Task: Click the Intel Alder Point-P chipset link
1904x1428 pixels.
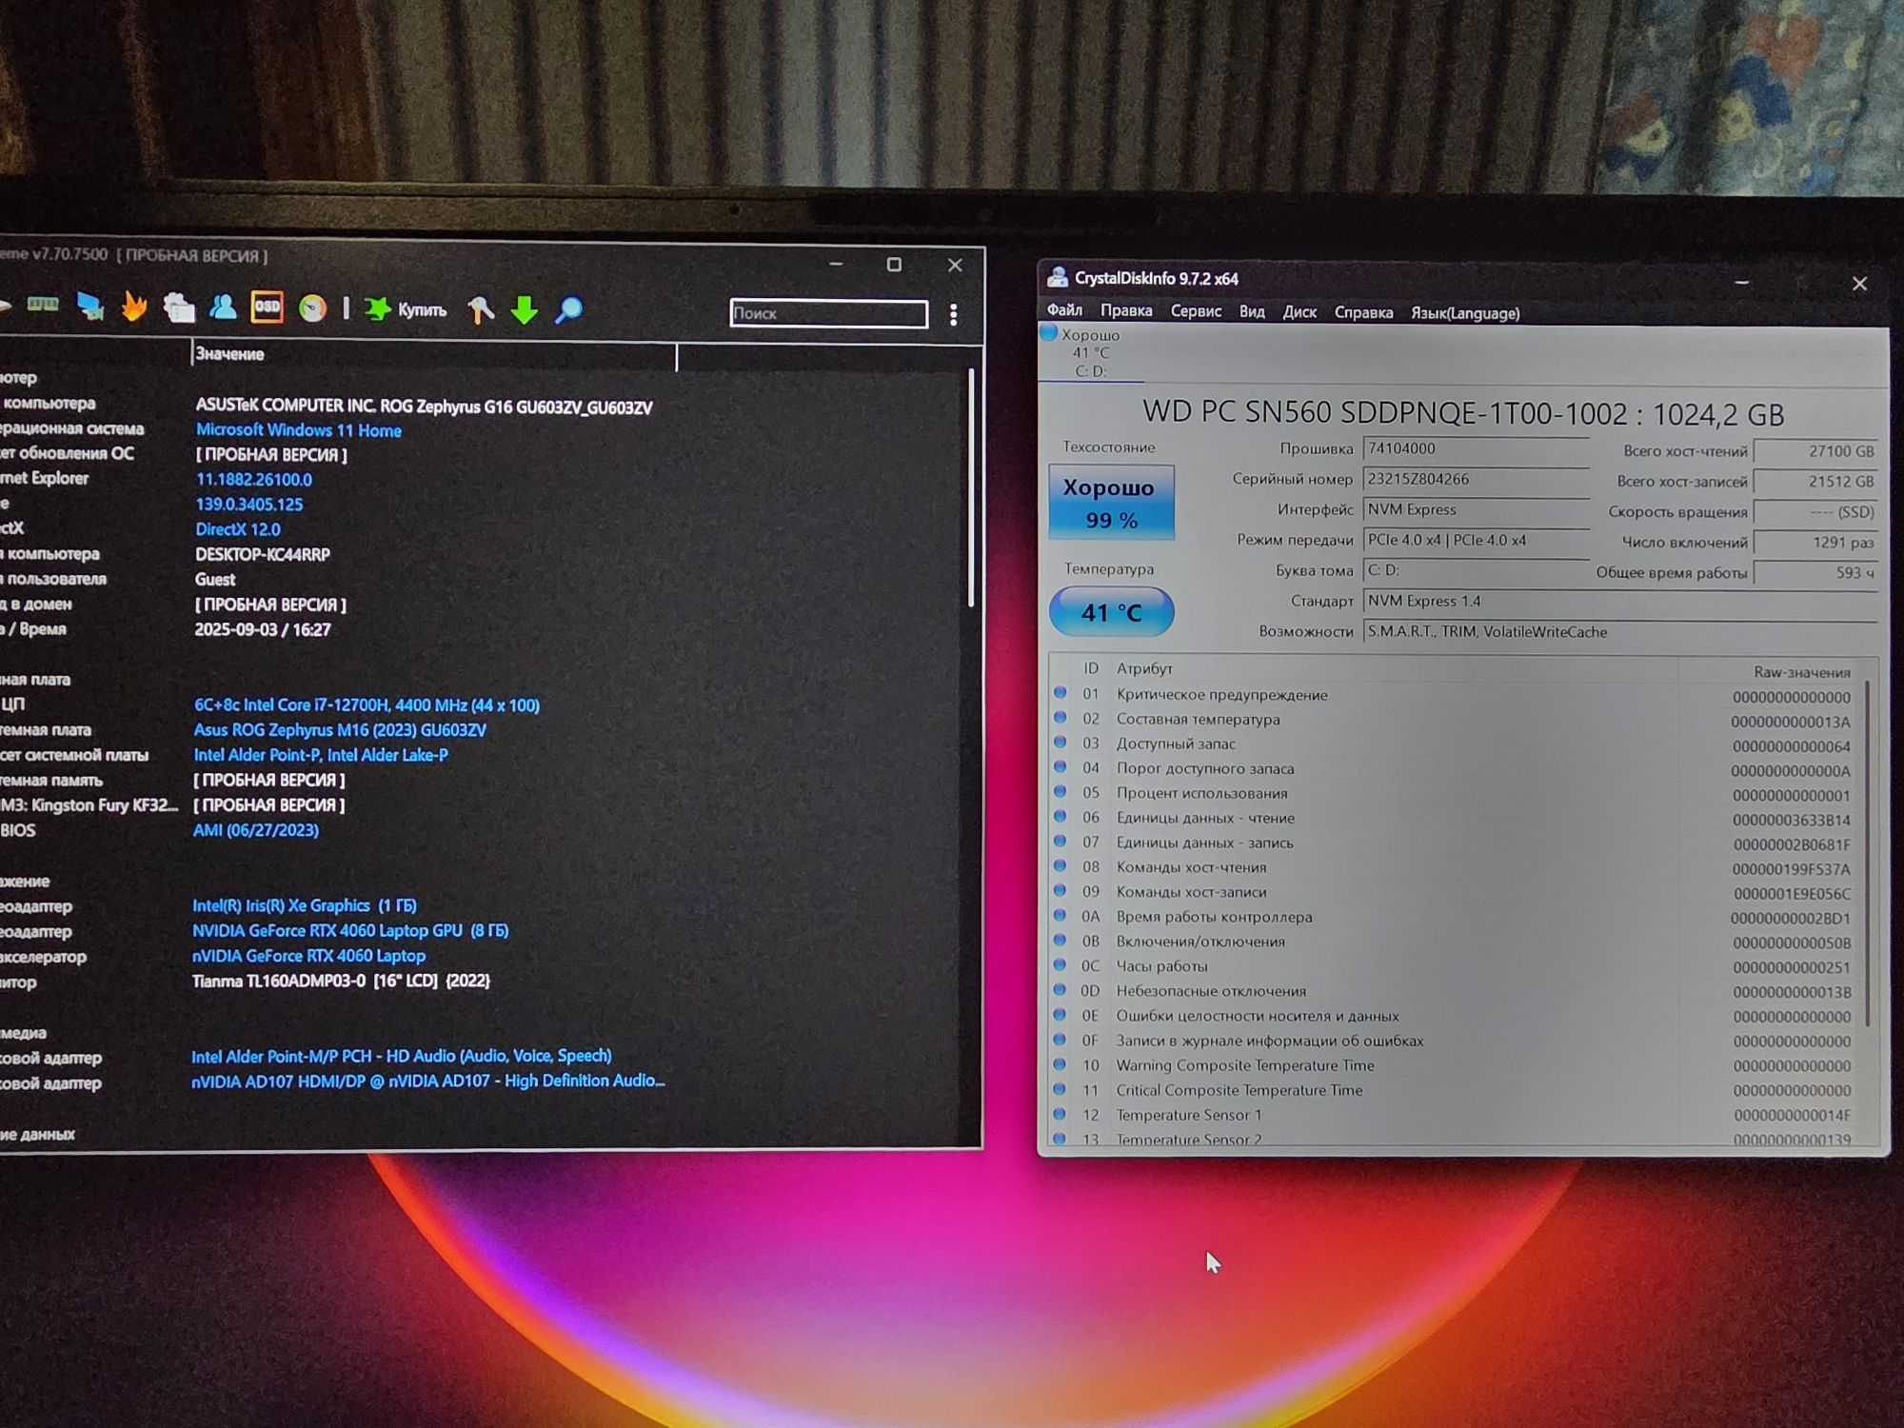Action: pyautogui.click(x=321, y=755)
